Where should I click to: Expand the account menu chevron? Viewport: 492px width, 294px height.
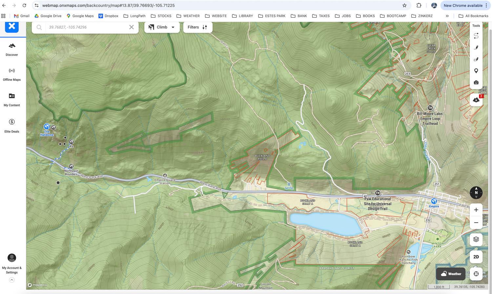point(12,280)
